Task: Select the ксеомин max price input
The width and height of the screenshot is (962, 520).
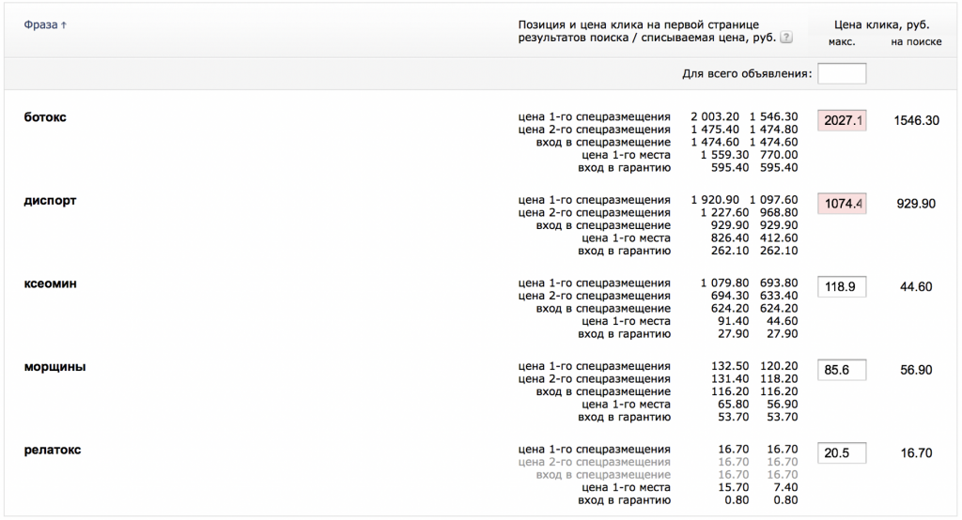Action: click(842, 287)
